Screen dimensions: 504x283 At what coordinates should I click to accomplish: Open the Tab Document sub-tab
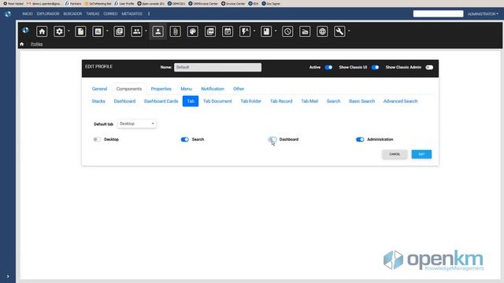[x=217, y=101]
